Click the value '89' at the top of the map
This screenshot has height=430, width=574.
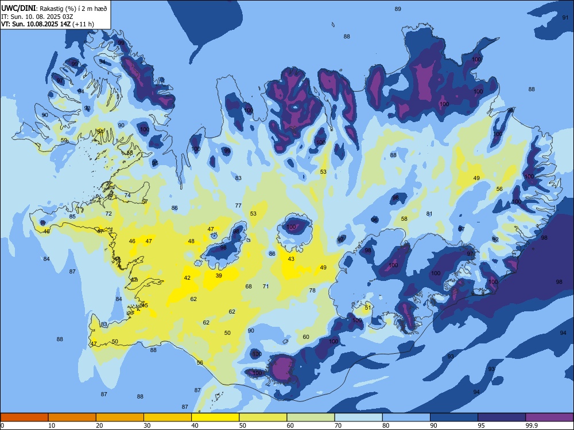point(398,9)
